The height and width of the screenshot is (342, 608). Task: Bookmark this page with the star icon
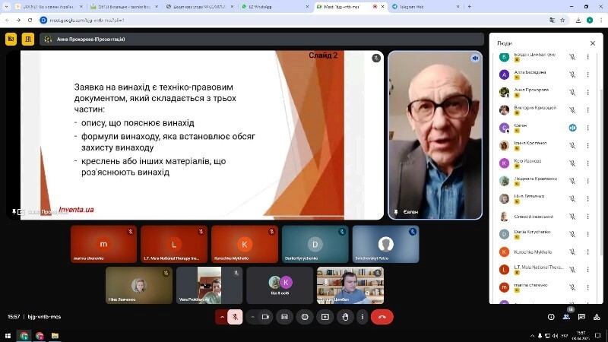(x=562, y=21)
